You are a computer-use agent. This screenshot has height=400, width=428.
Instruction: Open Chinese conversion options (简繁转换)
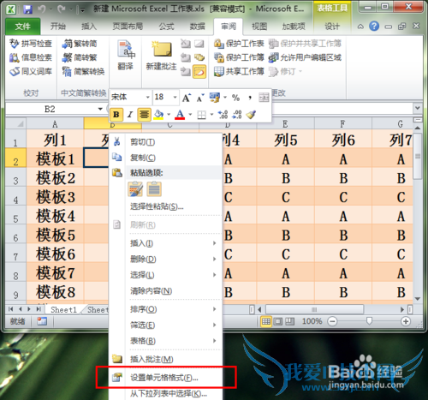[x=83, y=71]
